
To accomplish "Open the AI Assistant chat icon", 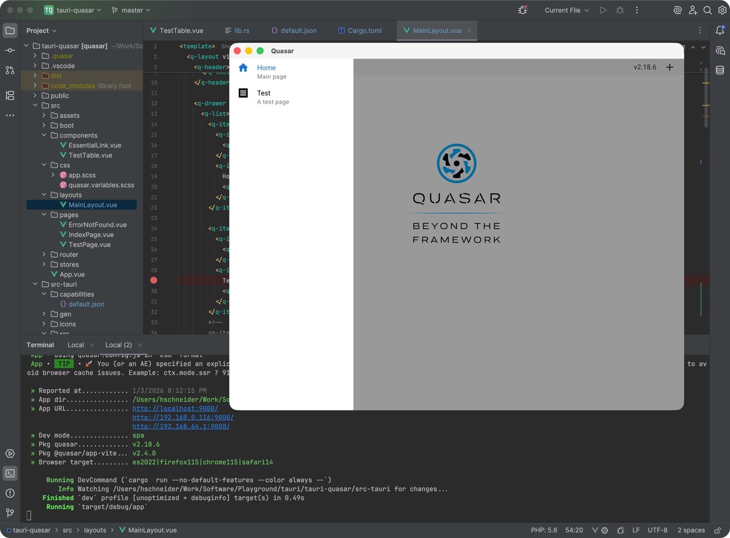I will 720,50.
